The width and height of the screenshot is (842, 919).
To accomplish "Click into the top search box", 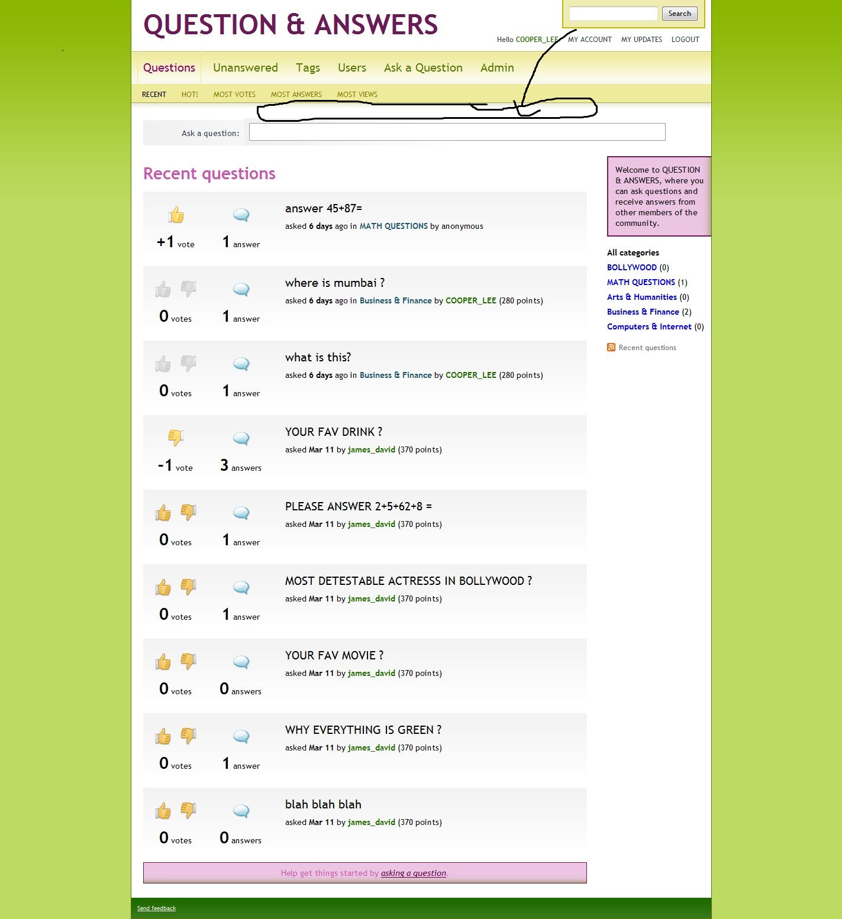I will point(613,14).
